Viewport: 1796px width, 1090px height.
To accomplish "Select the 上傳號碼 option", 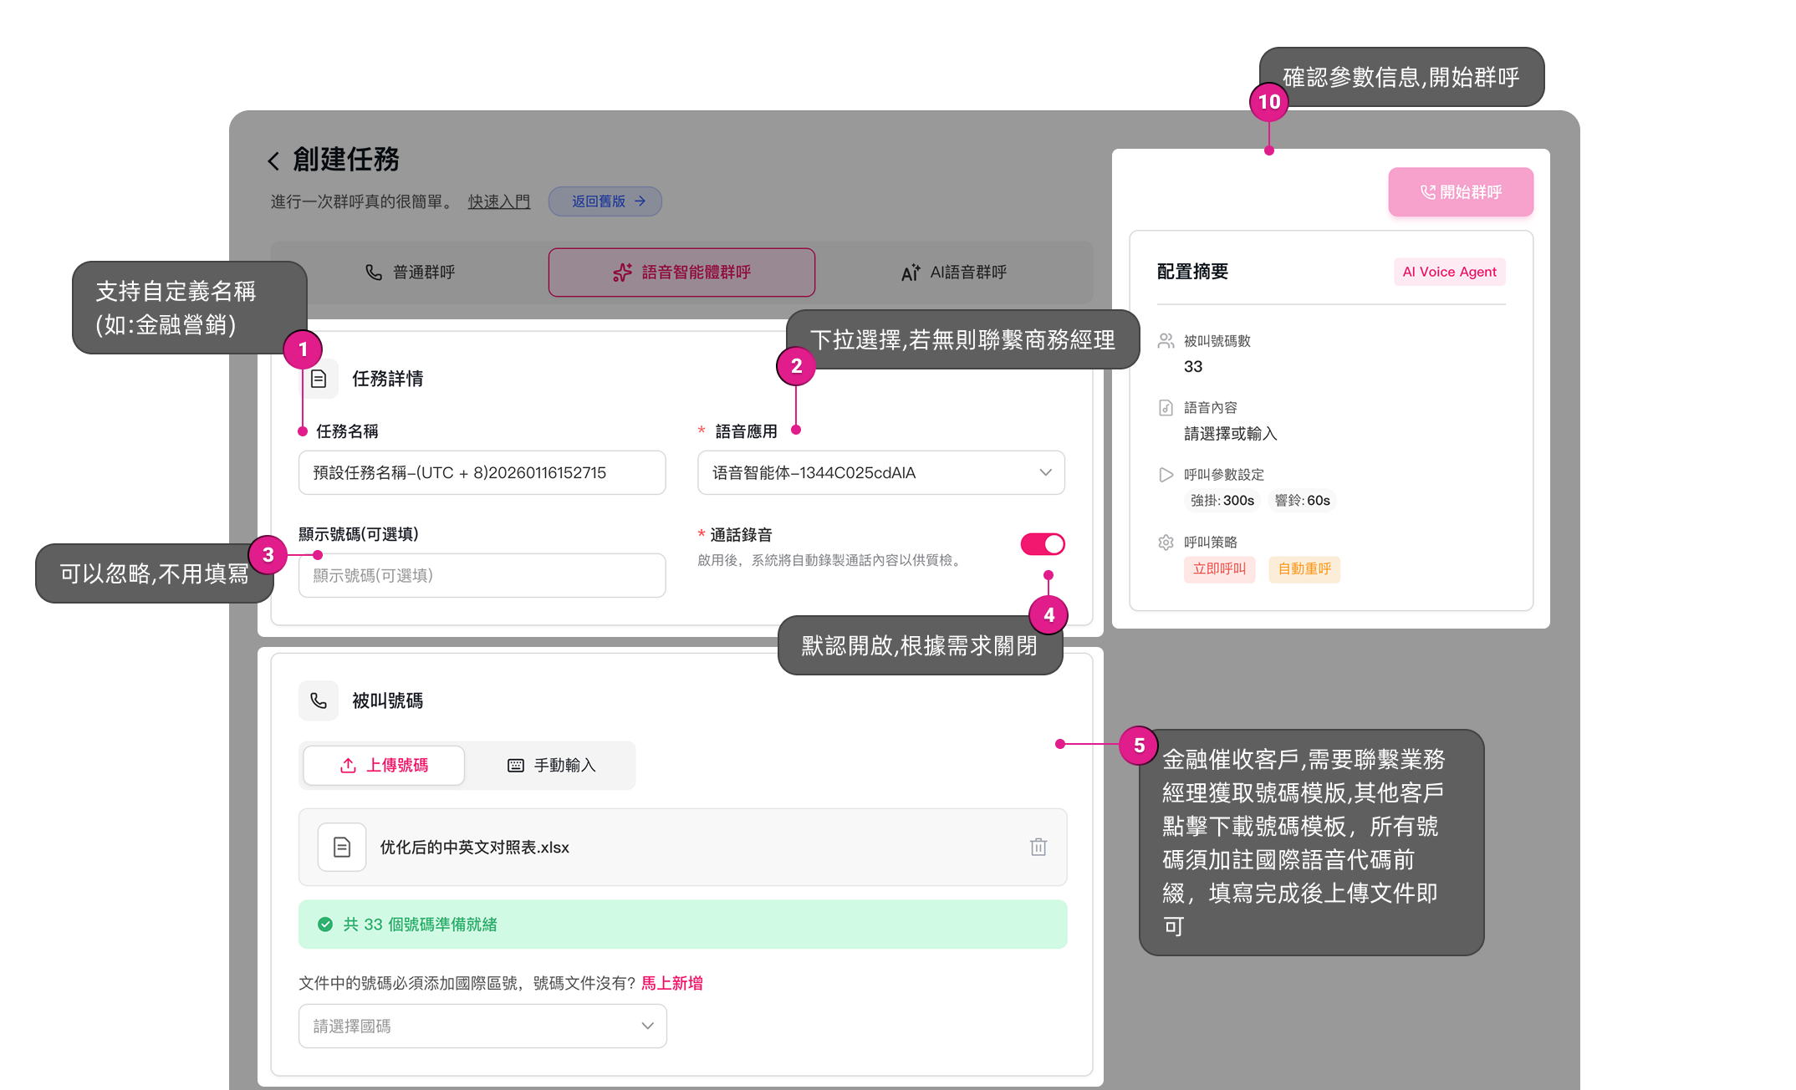I will pos(384,766).
